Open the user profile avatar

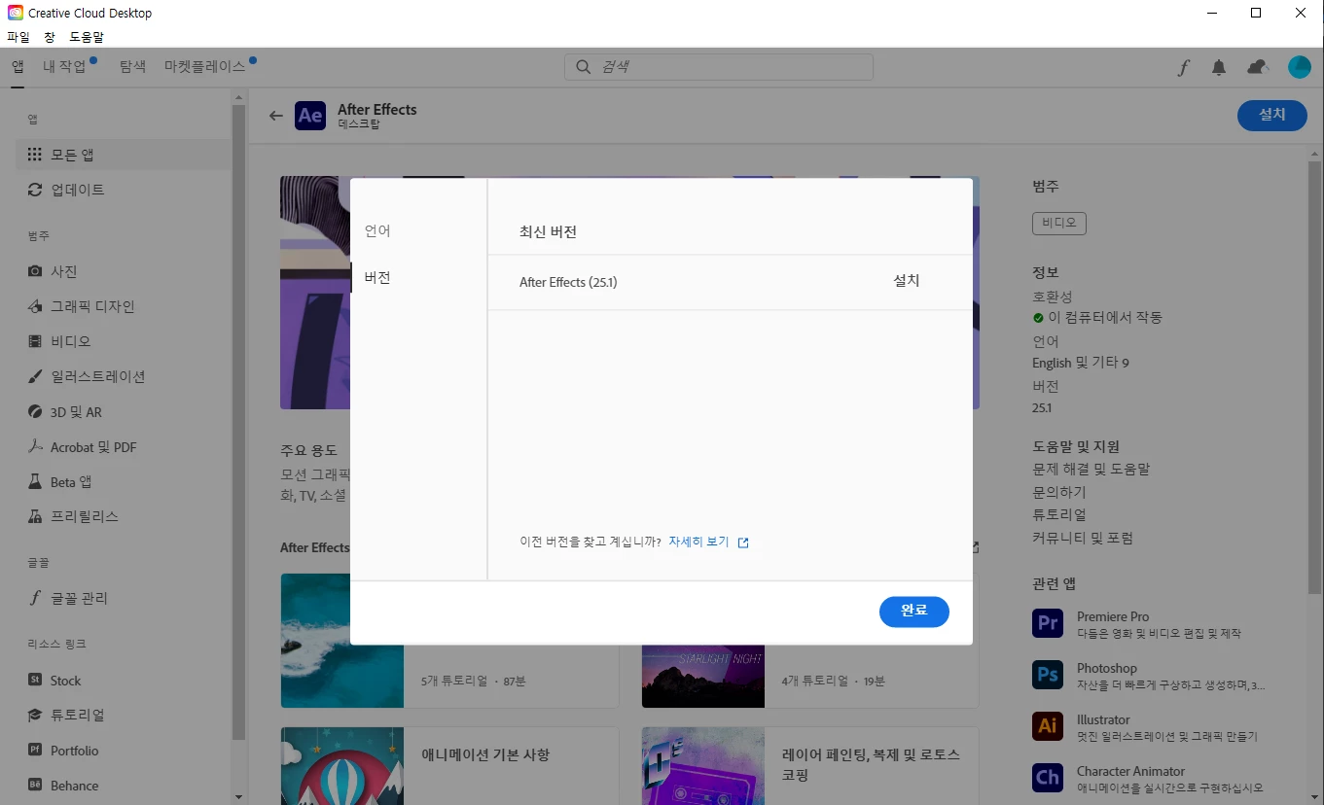click(1300, 67)
